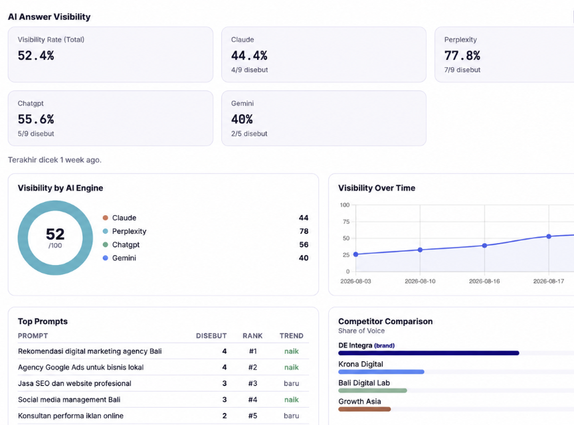Select prompt 'Jasa SEO dan website profesional'
This screenshot has height=425, width=574.
click(74, 384)
